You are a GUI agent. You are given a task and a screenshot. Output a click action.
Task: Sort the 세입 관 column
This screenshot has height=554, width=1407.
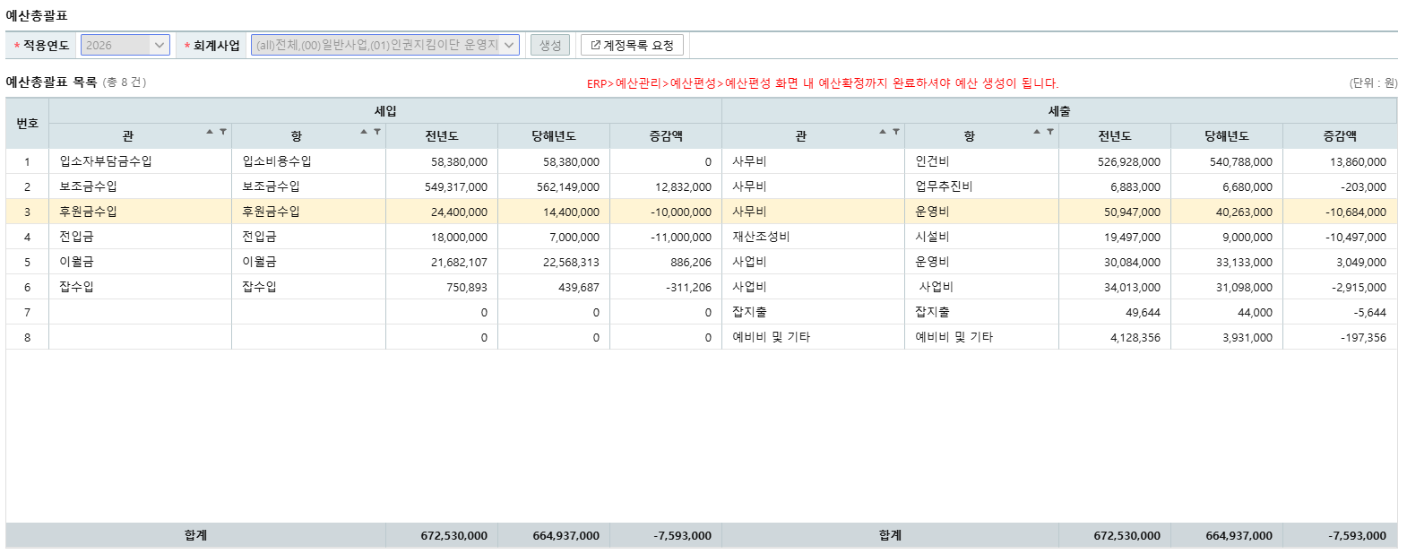[x=210, y=132]
